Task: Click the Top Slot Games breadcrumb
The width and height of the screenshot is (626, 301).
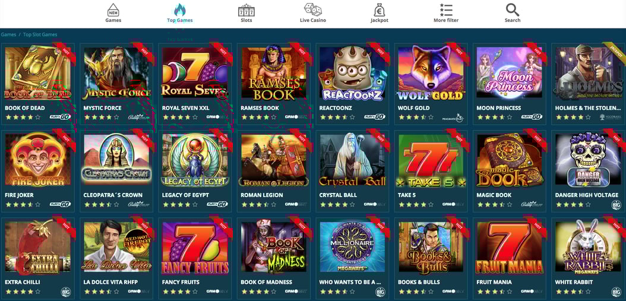Action: tap(40, 34)
